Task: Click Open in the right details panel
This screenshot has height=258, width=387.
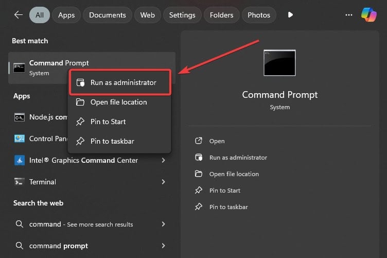Action: tap(217, 141)
